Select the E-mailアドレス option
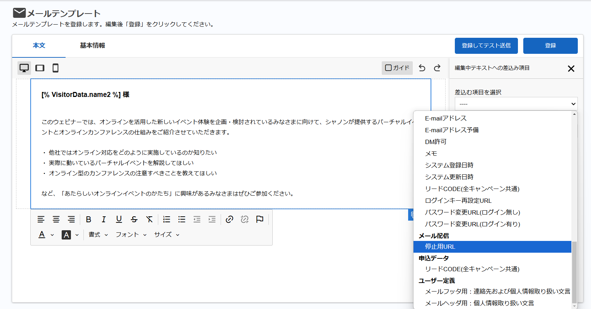 point(492,118)
